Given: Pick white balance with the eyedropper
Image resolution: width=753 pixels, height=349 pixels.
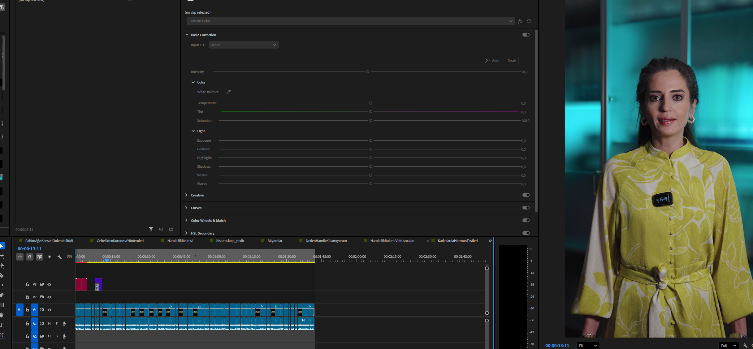Looking at the screenshot, I should [x=229, y=92].
